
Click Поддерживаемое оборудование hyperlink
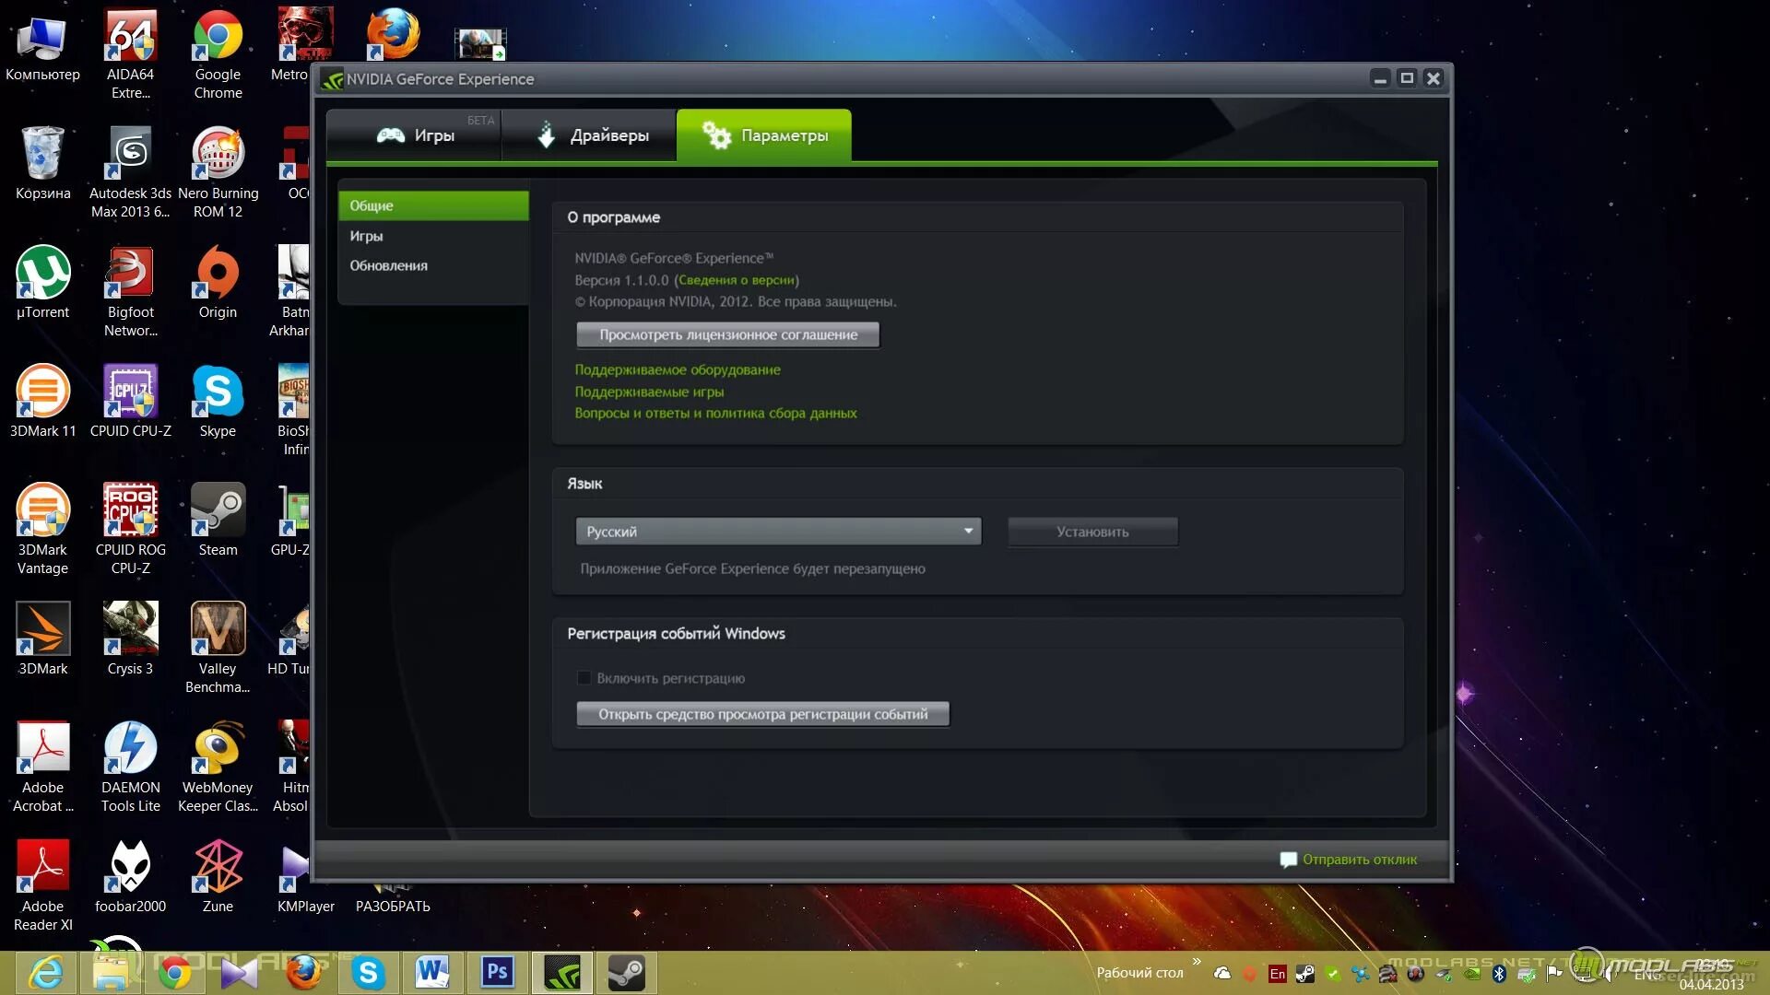pyautogui.click(x=676, y=369)
